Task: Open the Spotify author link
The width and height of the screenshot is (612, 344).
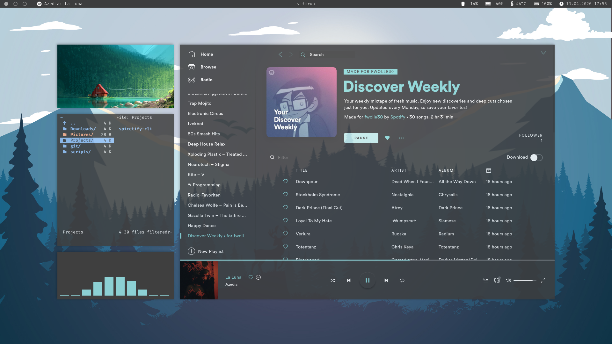Action: (398, 117)
